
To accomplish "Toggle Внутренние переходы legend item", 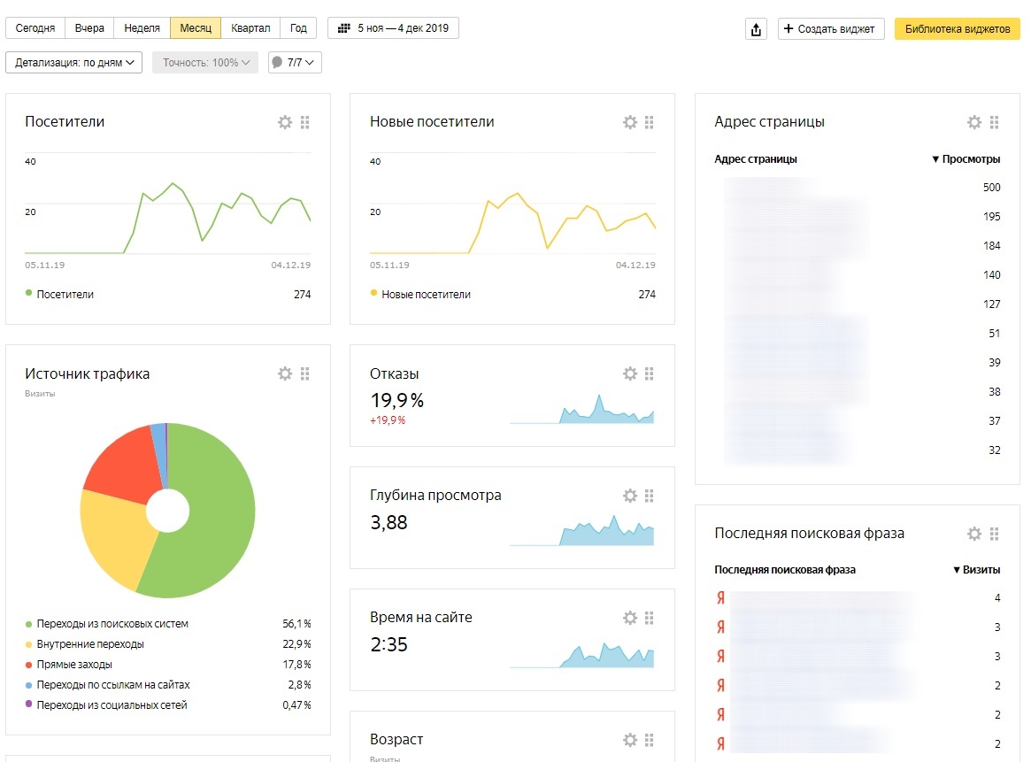I will (90, 644).
